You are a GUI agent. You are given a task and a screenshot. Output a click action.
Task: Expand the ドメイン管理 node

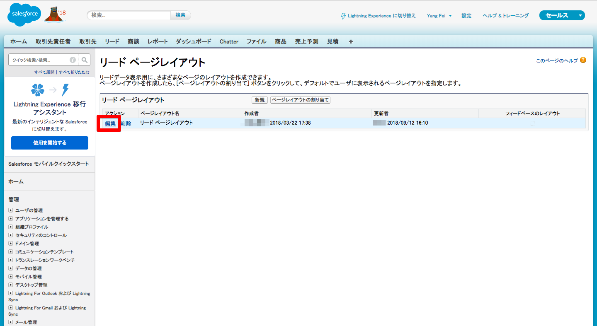point(11,244)
